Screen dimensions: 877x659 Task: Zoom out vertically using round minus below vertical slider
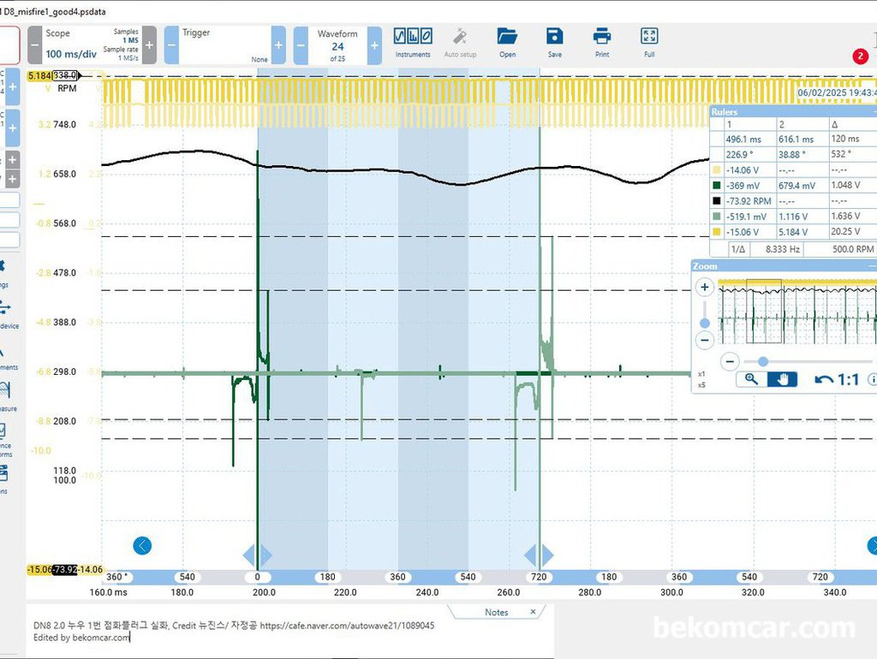coord(705,340)
